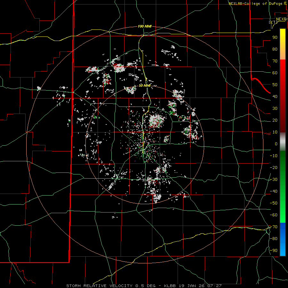
Task: Click the -40 value on velocity scale
Action: 274,191
